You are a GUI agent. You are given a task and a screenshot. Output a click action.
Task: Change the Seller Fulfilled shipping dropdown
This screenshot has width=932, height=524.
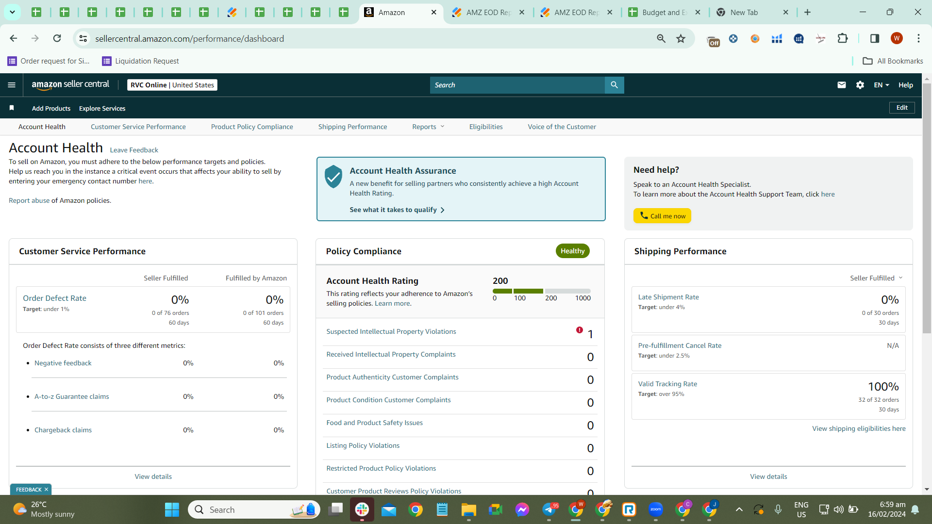(876, 278)
